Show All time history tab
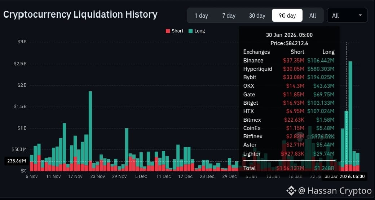Image resolution: width=375 pixels, height=200 pixels. 313,16
